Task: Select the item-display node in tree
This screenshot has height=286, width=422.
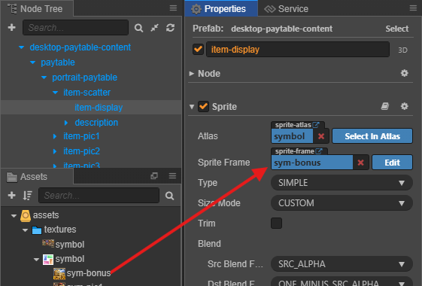Action: point(99,108)
